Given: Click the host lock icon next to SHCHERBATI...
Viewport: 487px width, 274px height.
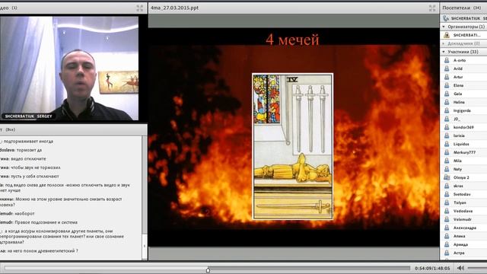Looking at the screenshot, I should 447,35.
